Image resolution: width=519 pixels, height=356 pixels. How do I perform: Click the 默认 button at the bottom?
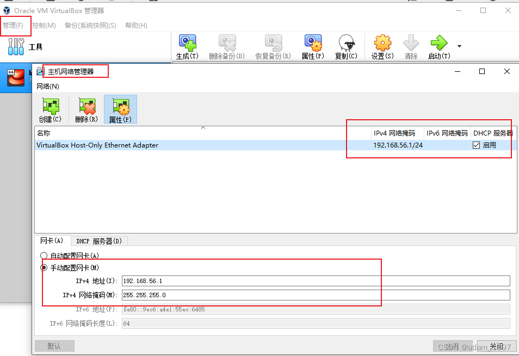(54, 346)
